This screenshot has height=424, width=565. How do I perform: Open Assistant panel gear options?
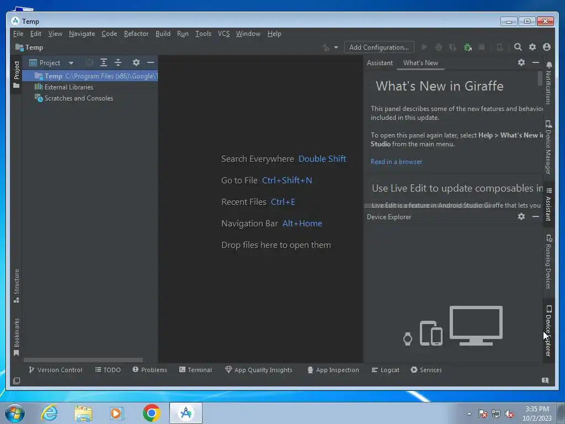[521, 62]
